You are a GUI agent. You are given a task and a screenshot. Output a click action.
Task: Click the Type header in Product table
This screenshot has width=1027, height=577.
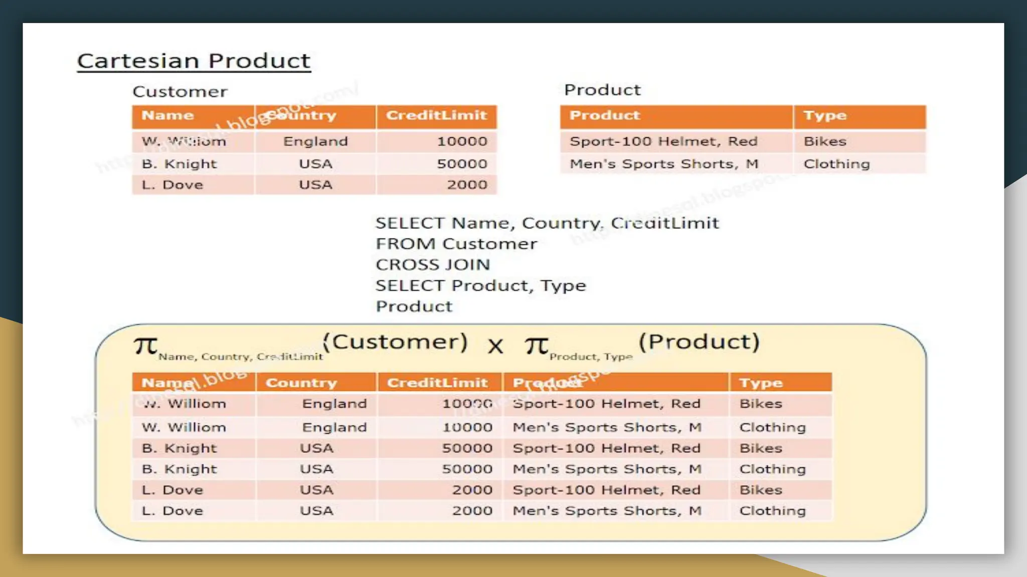pyautogui.click(x=825, y=116)
